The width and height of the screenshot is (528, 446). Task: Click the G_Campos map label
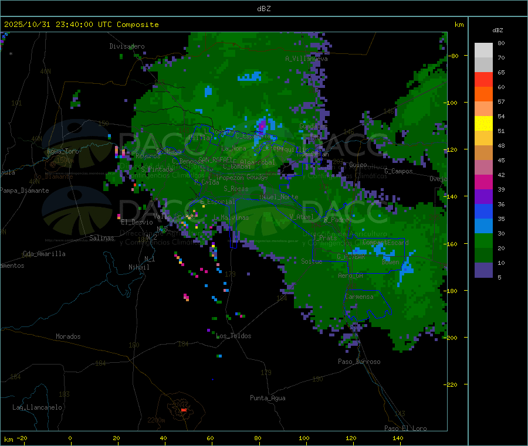pyautogui.click(x=399, y=171)
